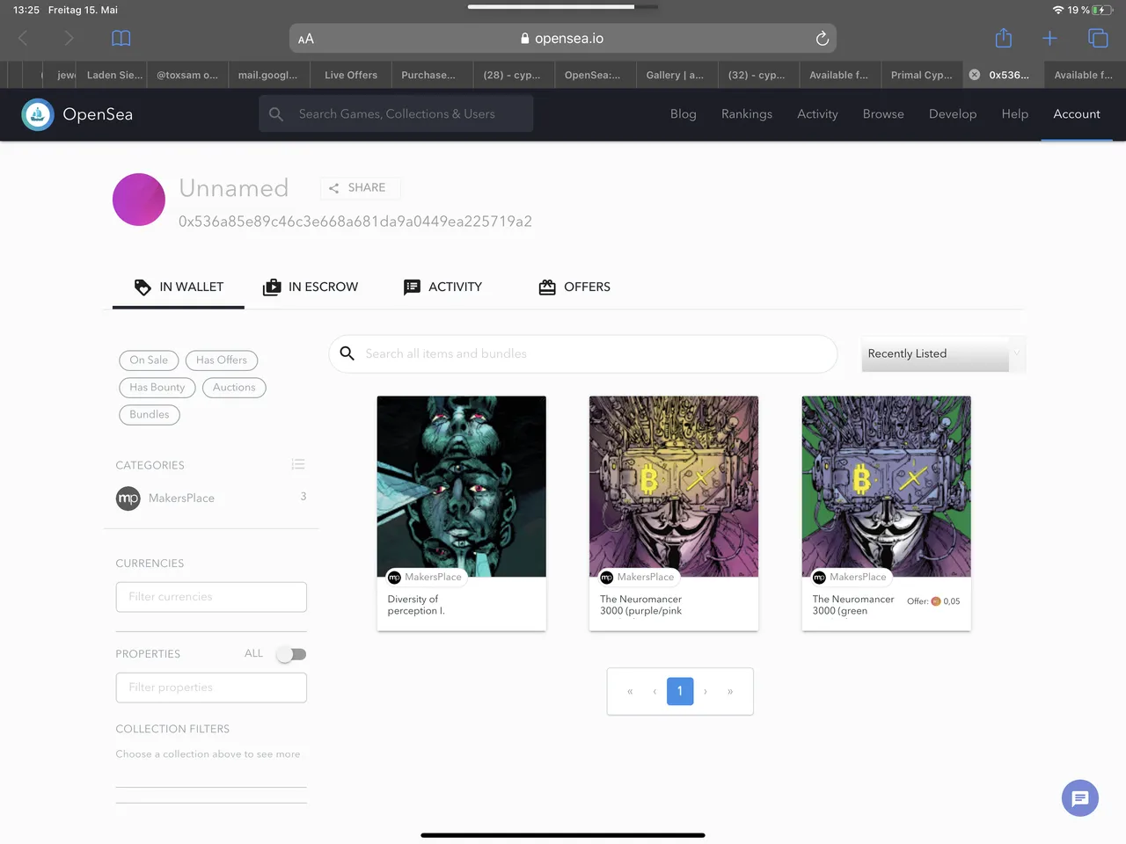
Task: Open the Develop nav item
Action: tap(953, 114)
